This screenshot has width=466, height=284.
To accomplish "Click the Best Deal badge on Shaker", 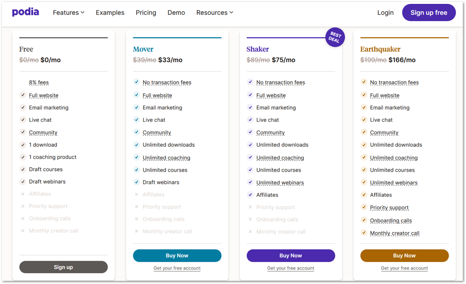I will pos(336,38).
